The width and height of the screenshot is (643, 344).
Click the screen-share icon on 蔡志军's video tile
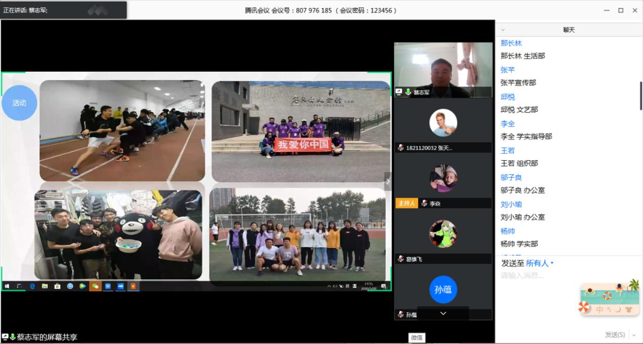pos(399,92)
